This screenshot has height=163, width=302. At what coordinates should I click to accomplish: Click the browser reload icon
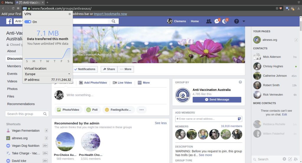pyautogui.click(x=13, y=8)
